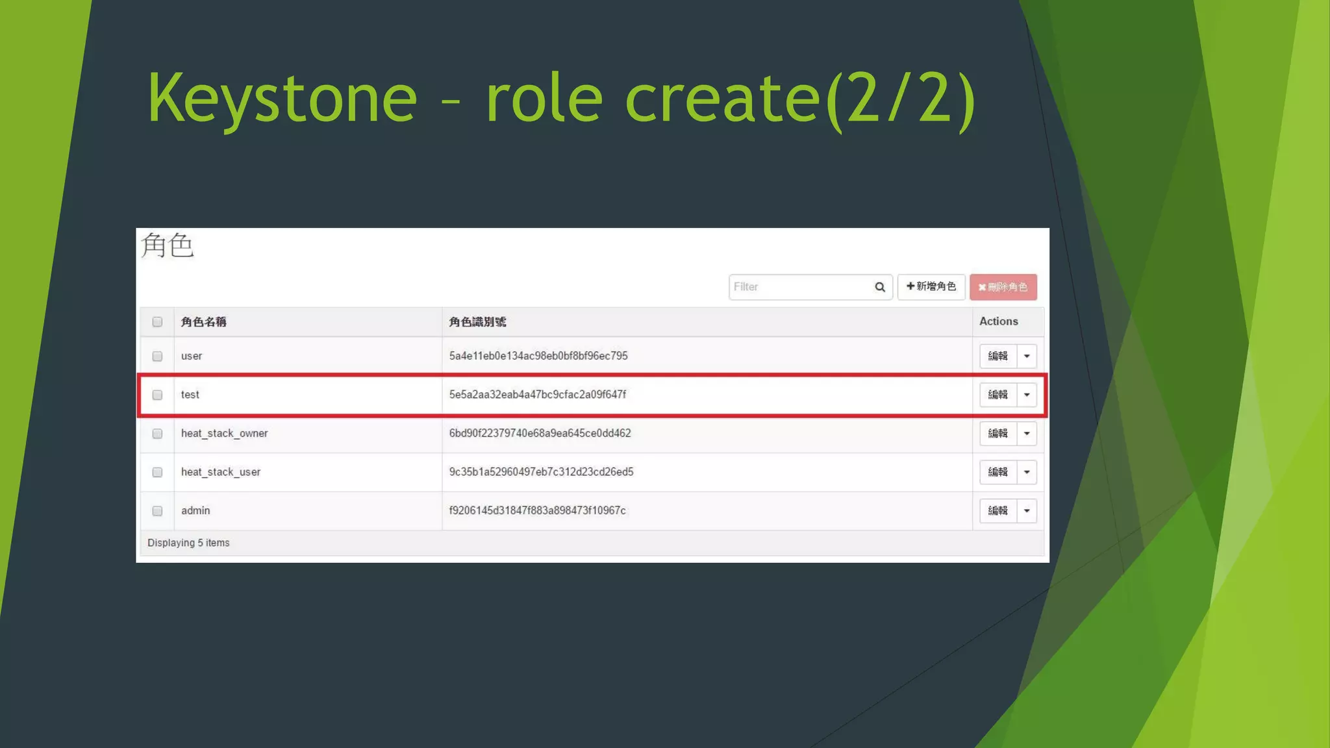Expand the dropdown arrow for heat_stack_user
1330x748 pixels.
coord(1027,472)
